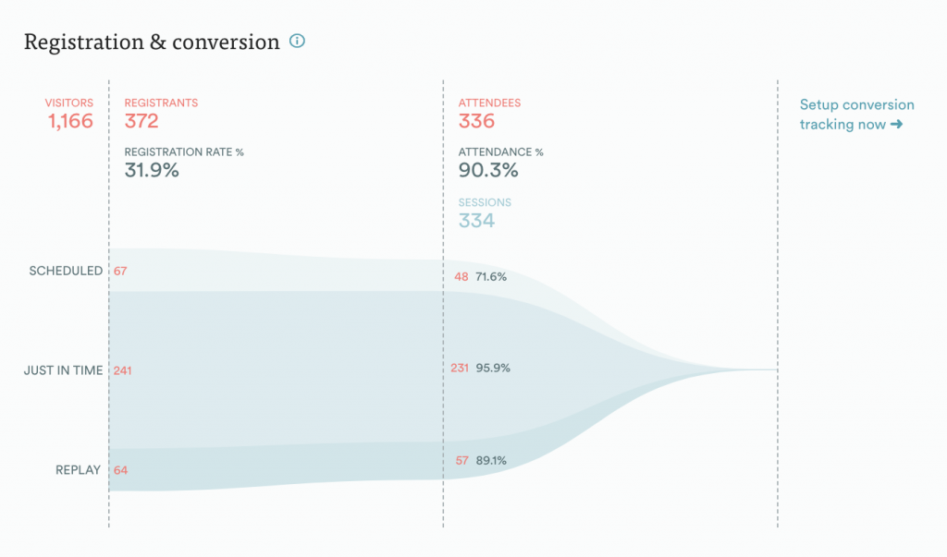Click the info icon beside Registration & conversion

pyautogui.click(x=297, y=42)
